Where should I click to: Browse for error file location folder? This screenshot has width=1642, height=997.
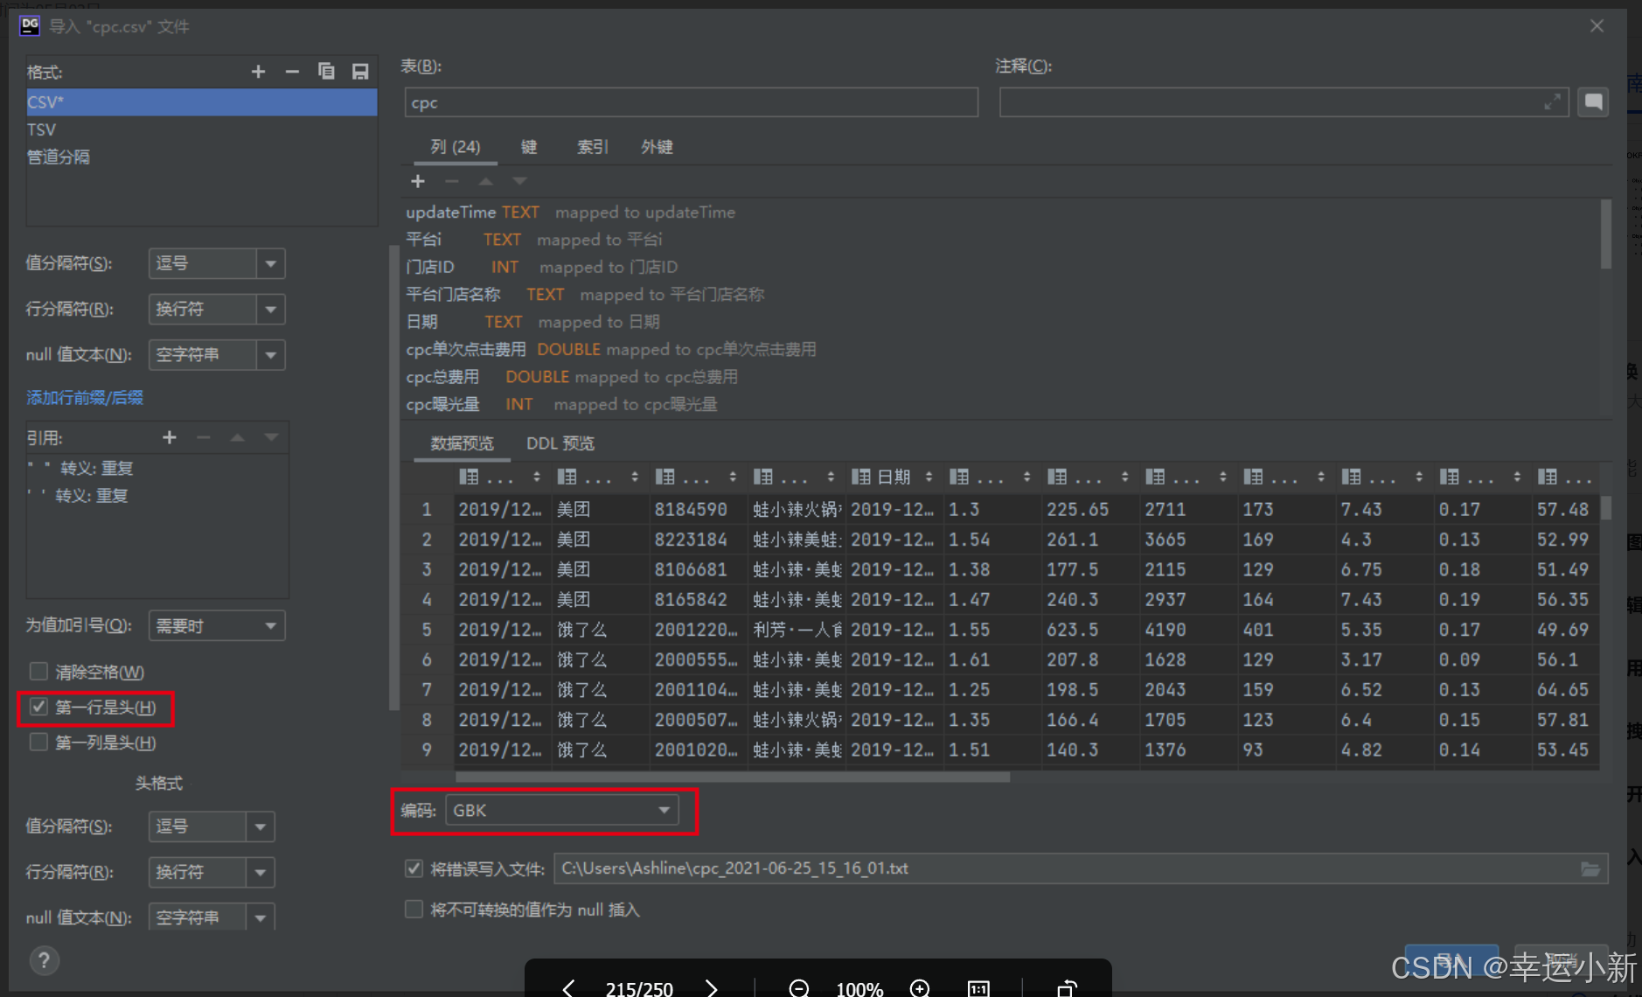(x=1590, y=868)
